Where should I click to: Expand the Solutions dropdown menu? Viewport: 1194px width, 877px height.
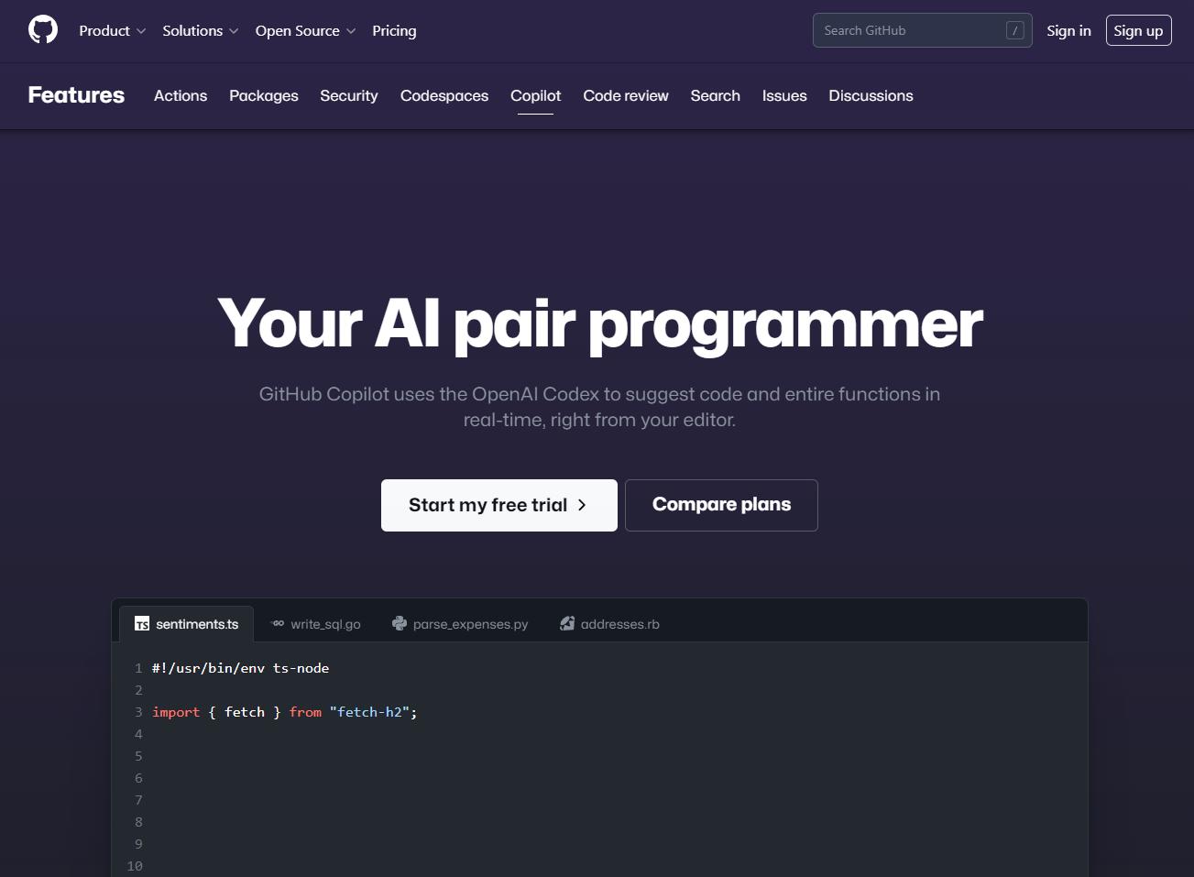tap(201, 30)
